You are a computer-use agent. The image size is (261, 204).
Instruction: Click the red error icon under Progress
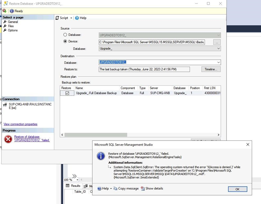tap(8, 139)
